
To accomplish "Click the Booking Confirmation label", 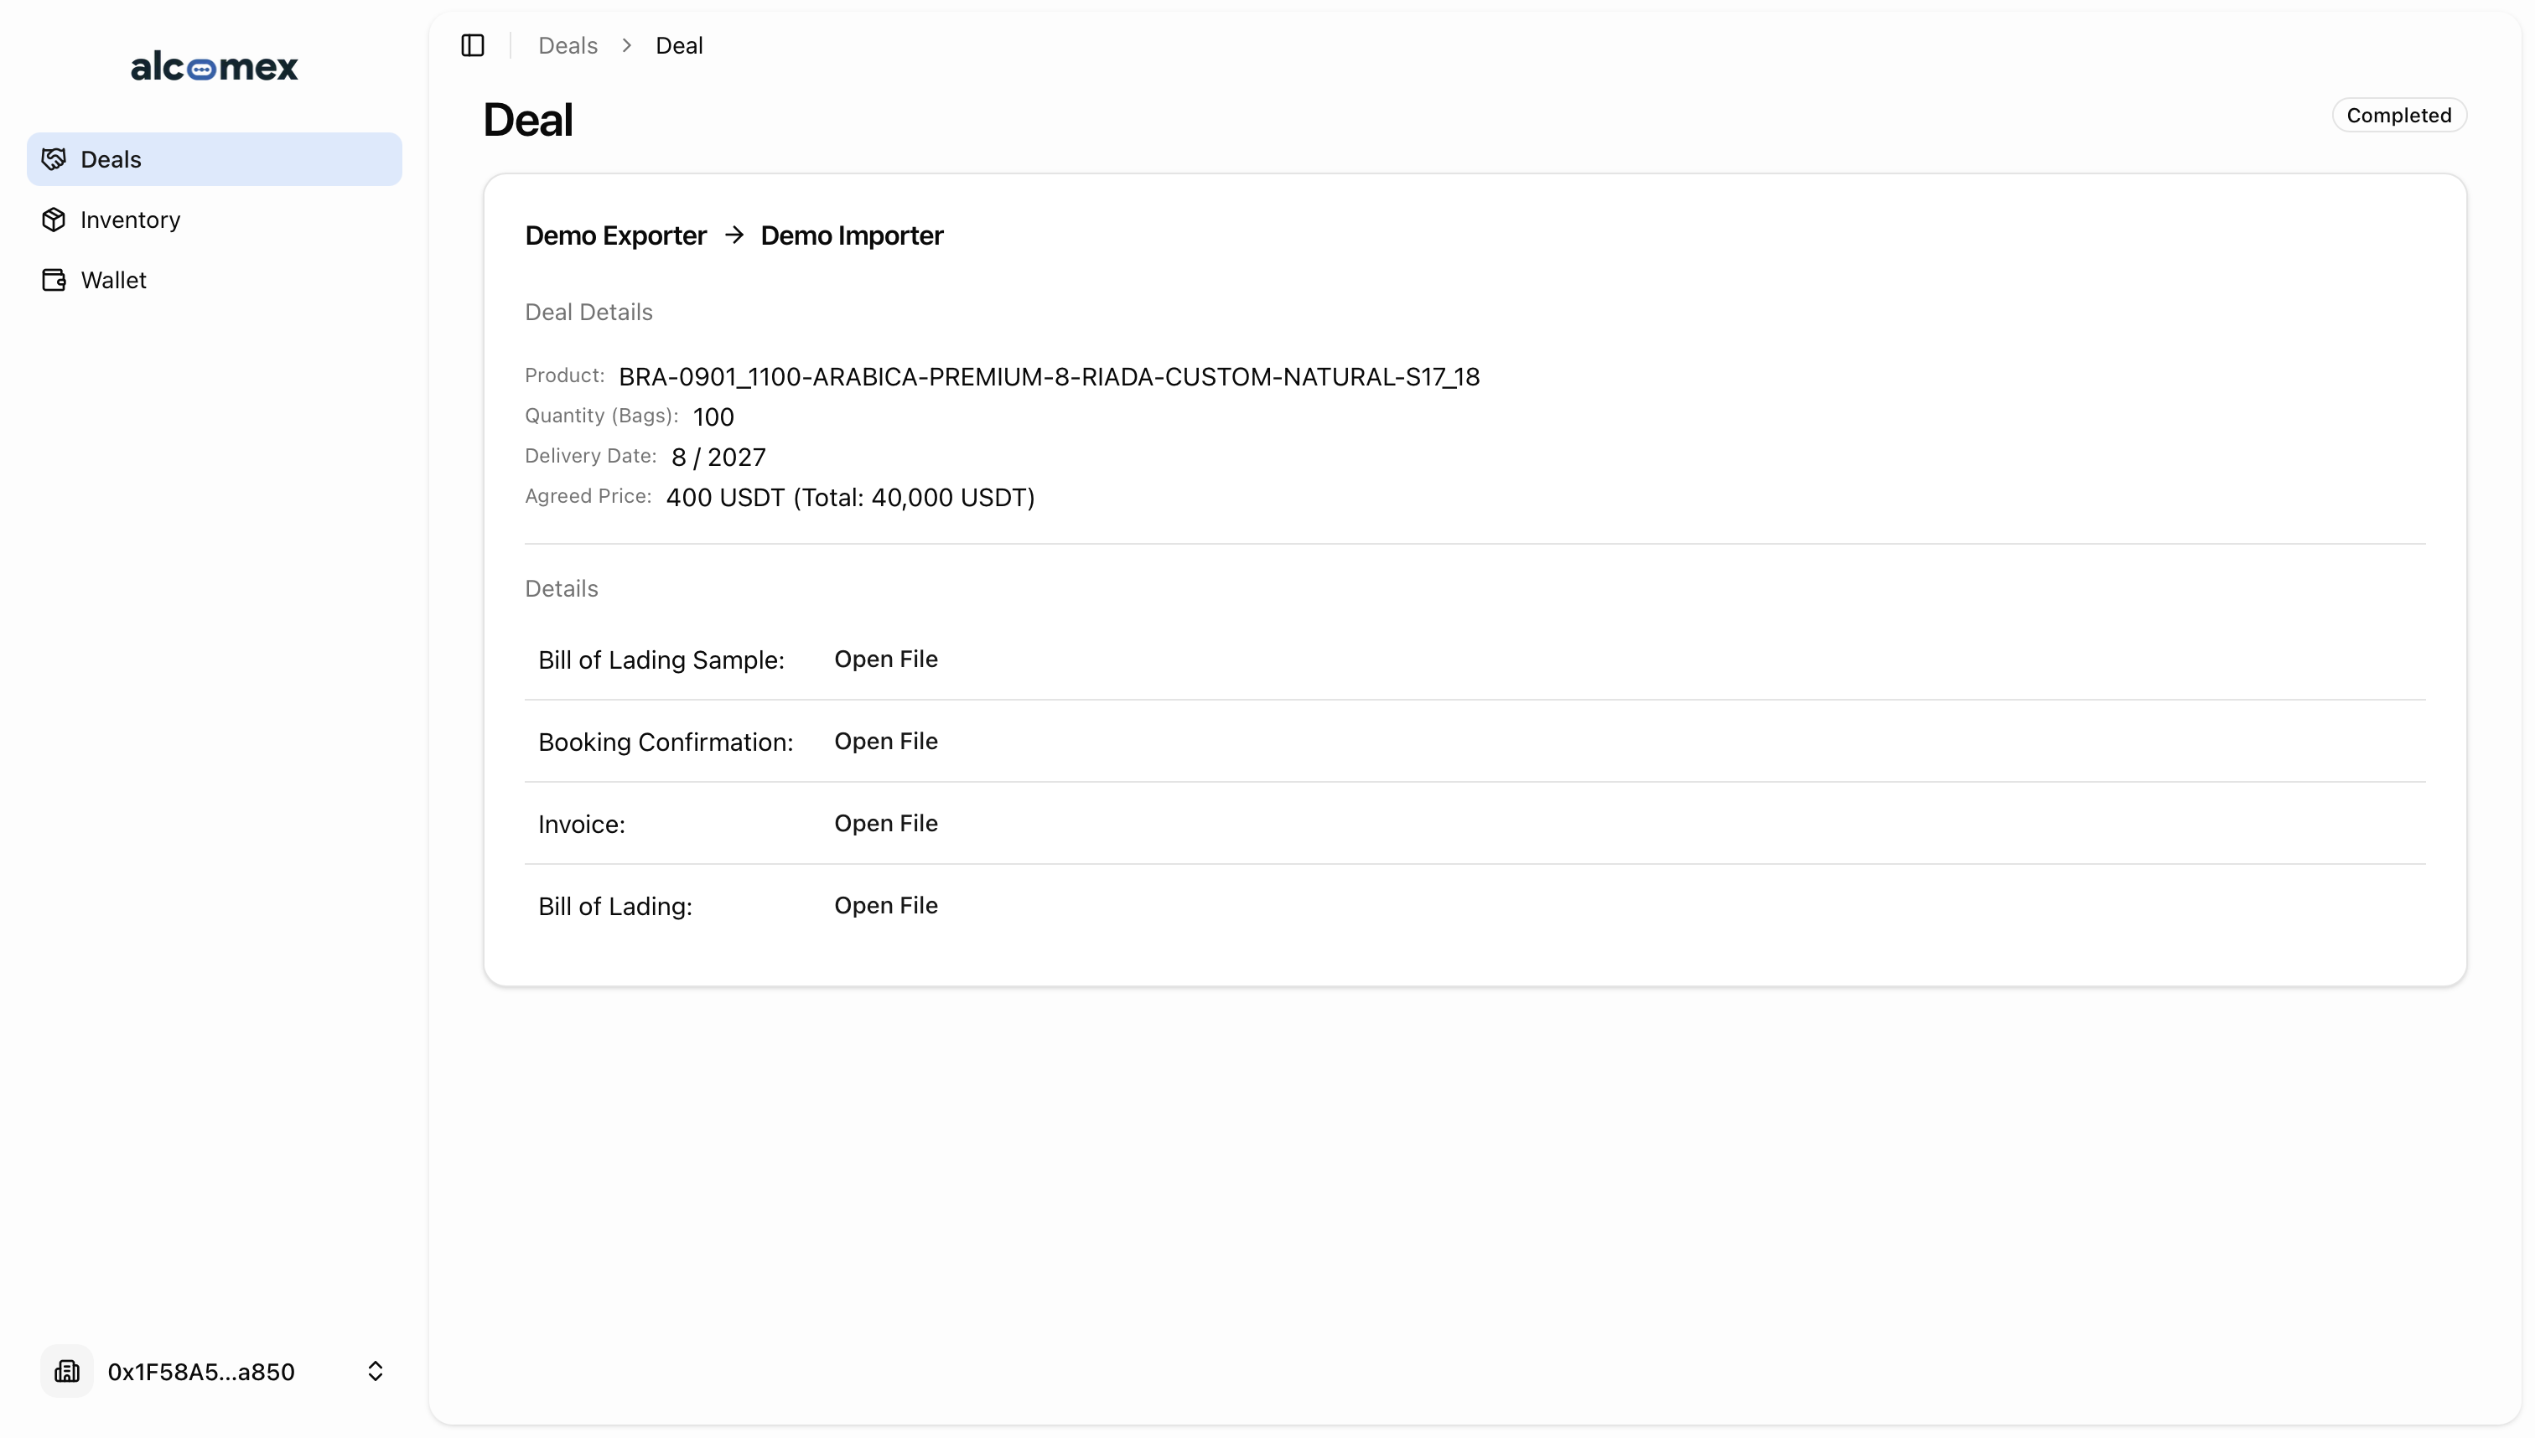I will point(666,742).
